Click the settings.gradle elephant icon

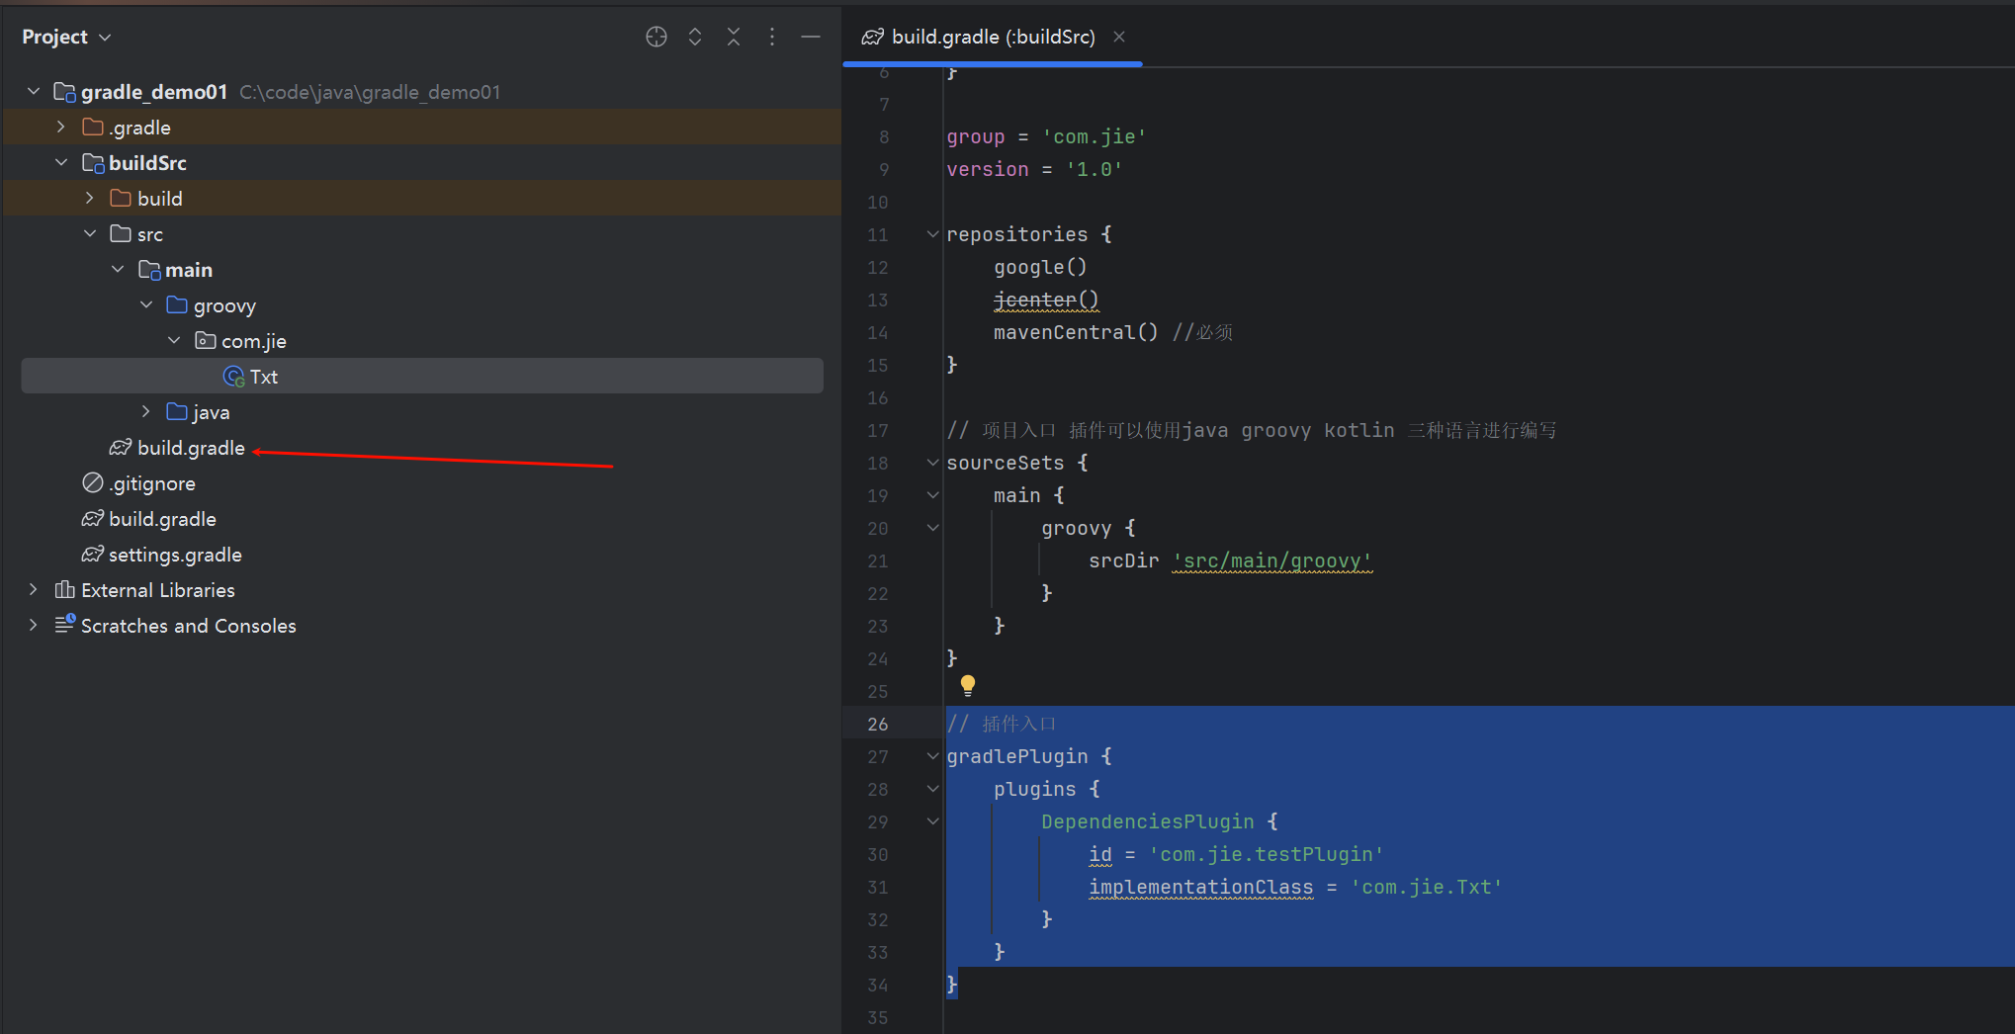pos(93,555)
